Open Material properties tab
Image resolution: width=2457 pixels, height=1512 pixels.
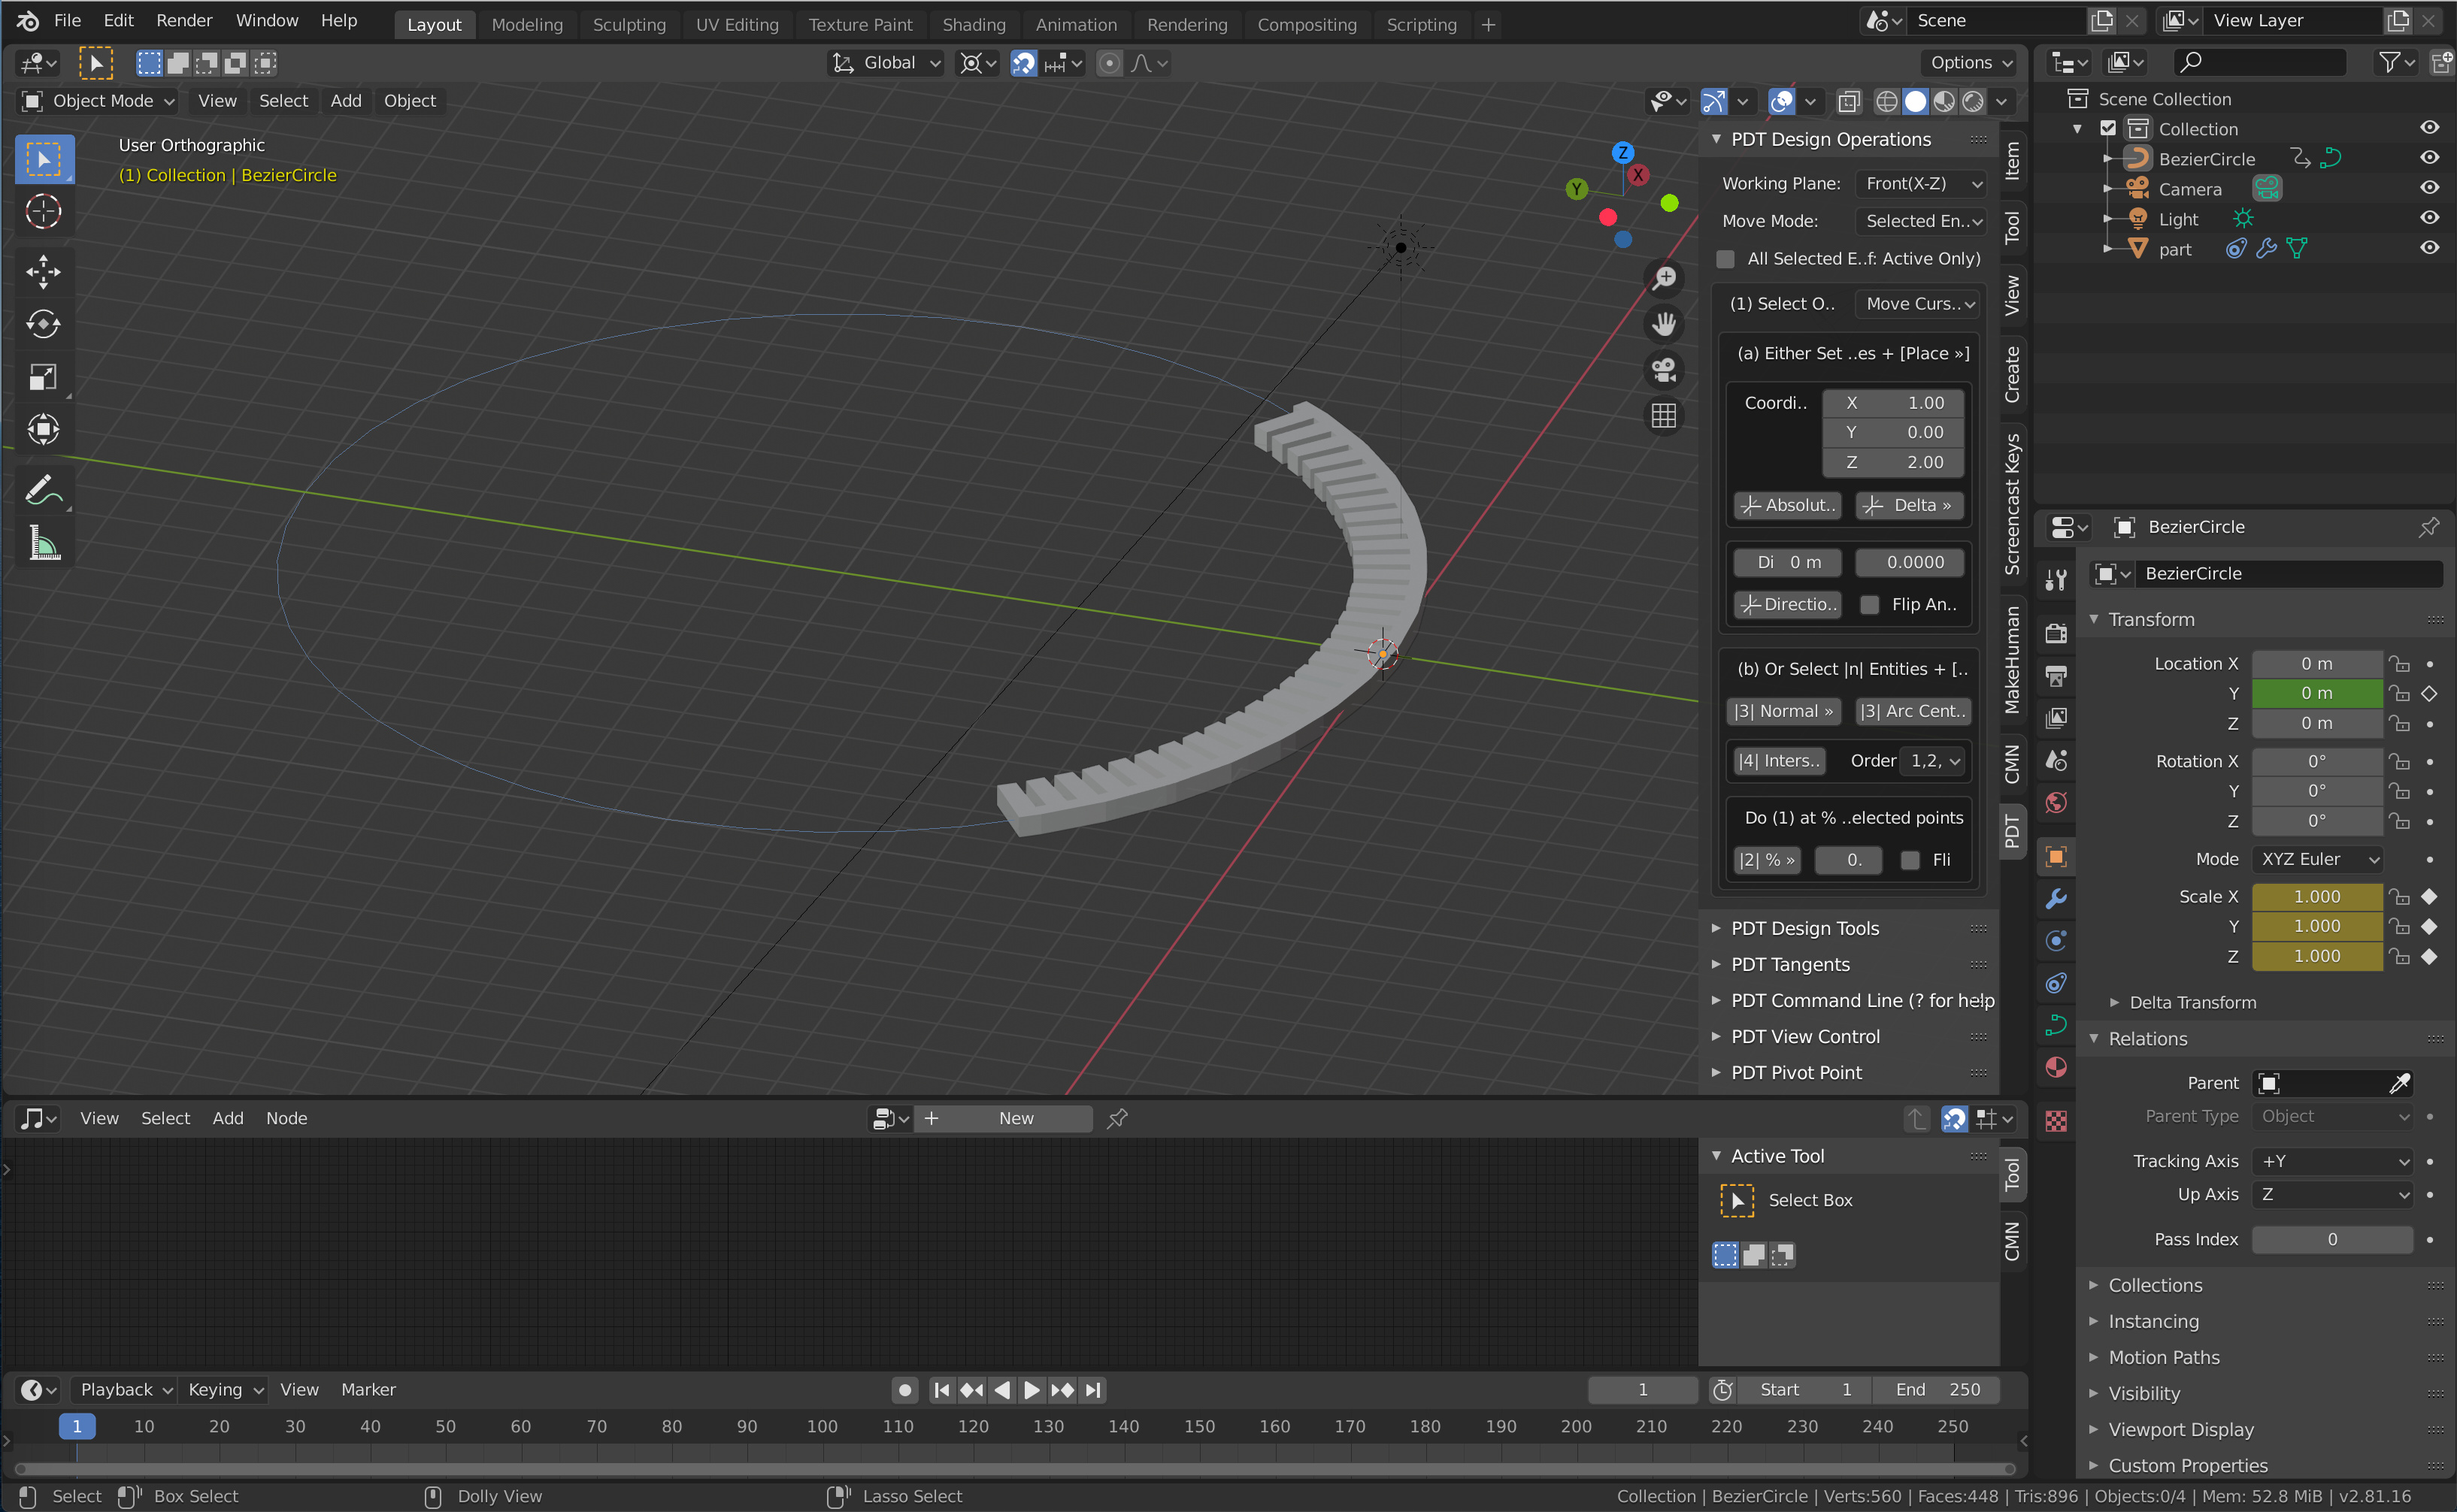(2056, 1067)
